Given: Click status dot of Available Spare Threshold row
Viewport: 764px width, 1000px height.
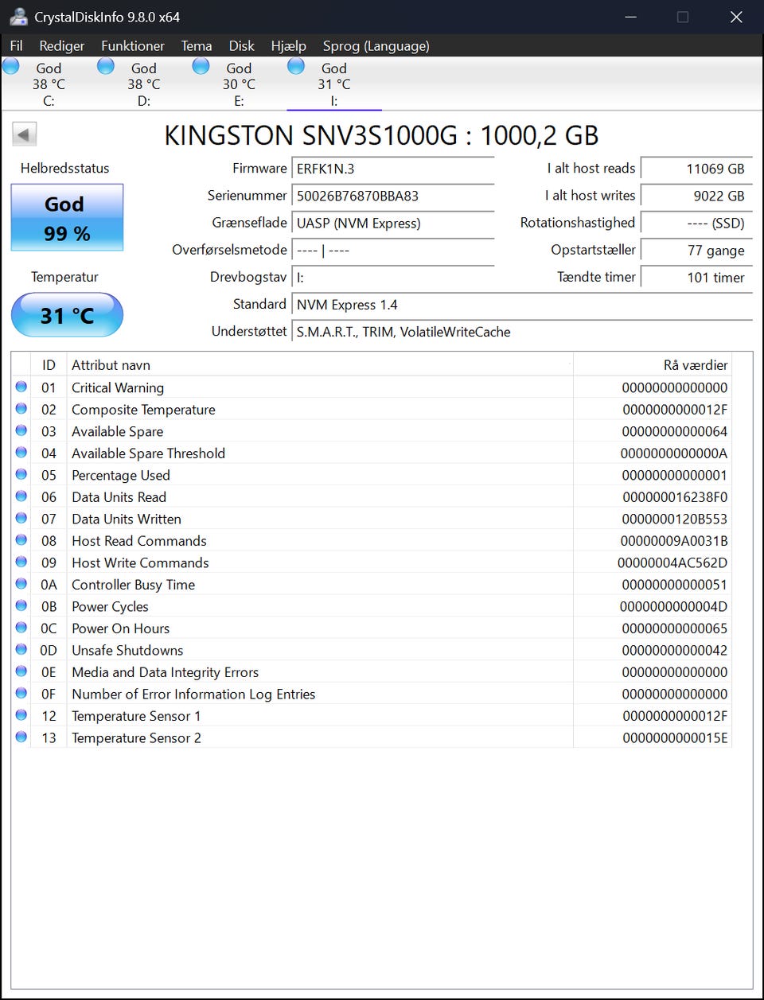Looking at the screenshot, I should [21, 453].
